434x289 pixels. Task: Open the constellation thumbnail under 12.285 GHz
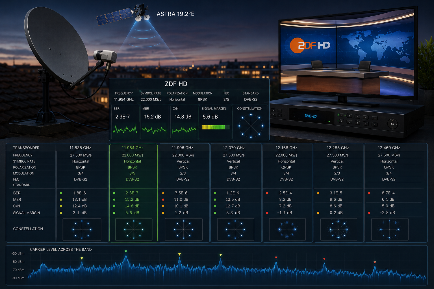click(338, 229)
